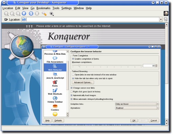This screenshot has height=135, width=173.
Task: Clear location bar with the arrow icon
Action: click(x=6, y=20)
